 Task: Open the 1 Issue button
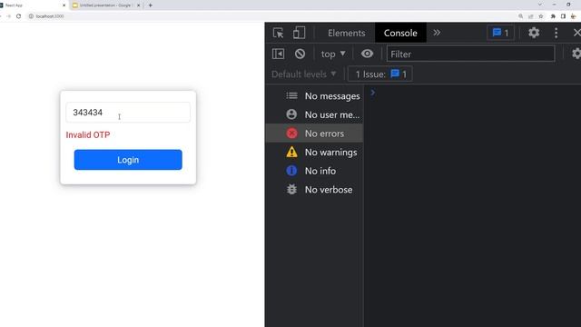pyautogui.click(x=380, y=74)
